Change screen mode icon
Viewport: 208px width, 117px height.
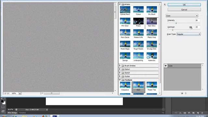(3, 111)
